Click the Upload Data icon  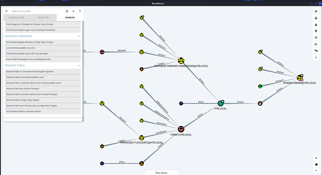(x=316, y=31)
